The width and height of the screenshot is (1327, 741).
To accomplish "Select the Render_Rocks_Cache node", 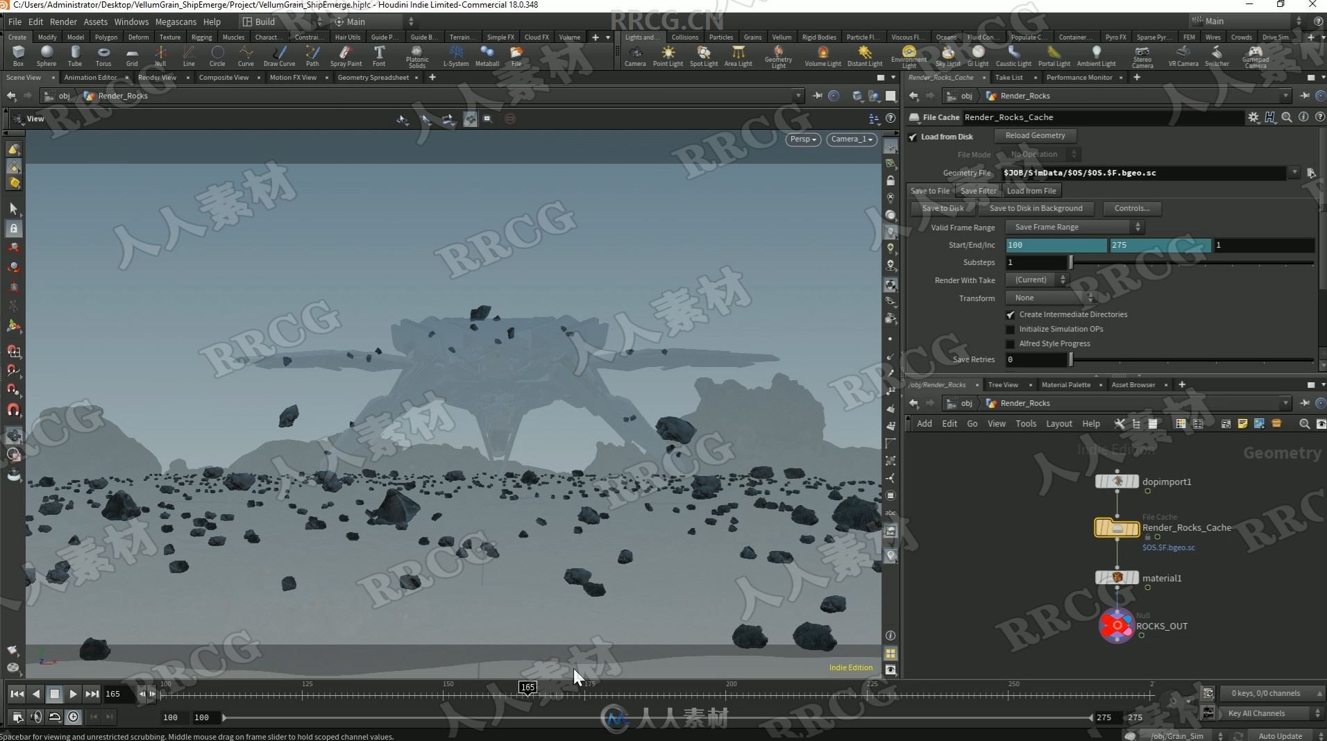I will pos(1117,528).
